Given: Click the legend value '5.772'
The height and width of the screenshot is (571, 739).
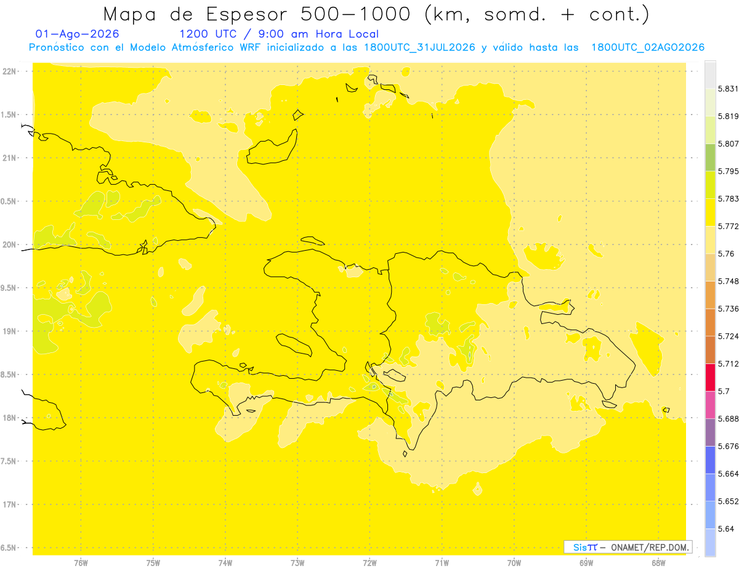Looking at the screenshot, I should 729,226.
